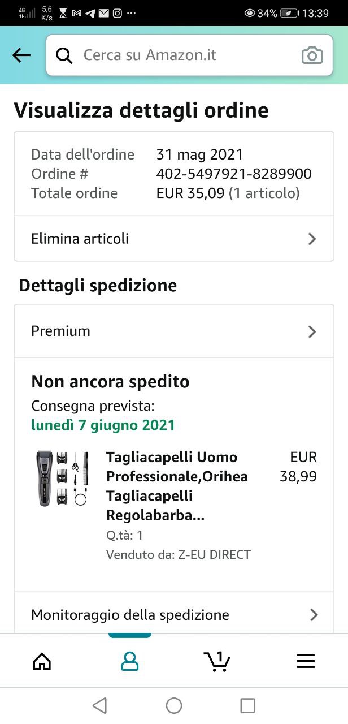Select Elimina articoli row
The height and width of the screenshot is (724, 348).
click(x=80, y=239)
